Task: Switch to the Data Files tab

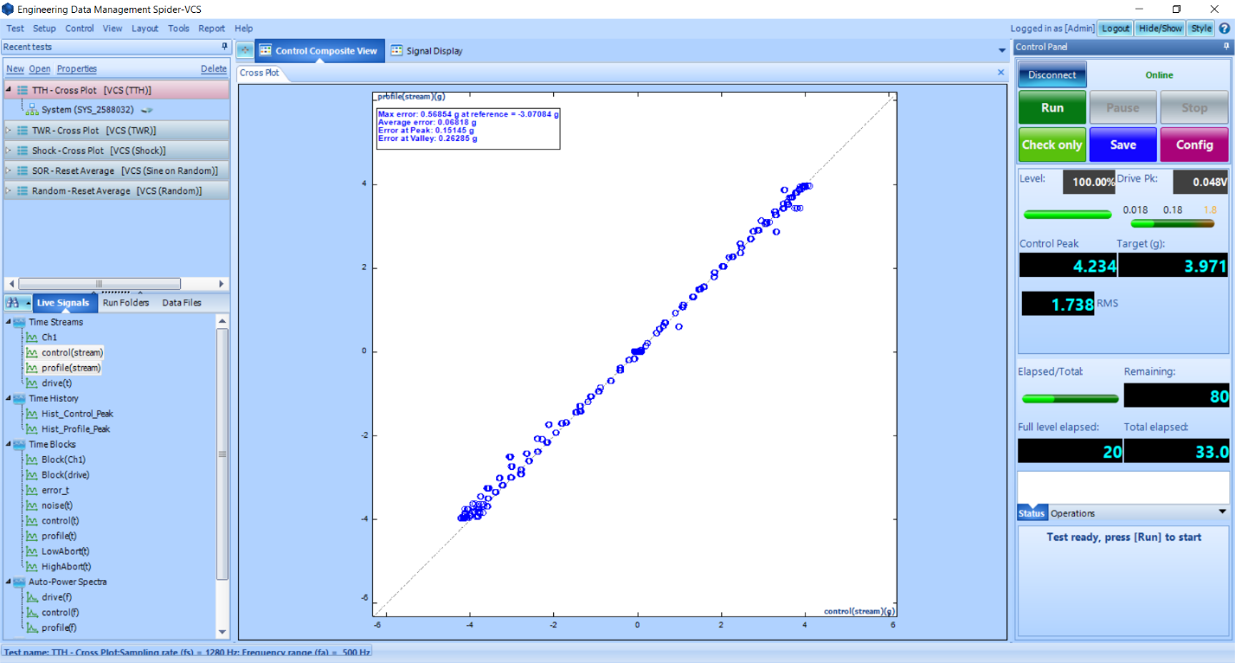Action: 182,303
